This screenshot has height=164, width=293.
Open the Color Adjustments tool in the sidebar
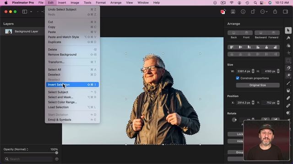click(288, 46)
